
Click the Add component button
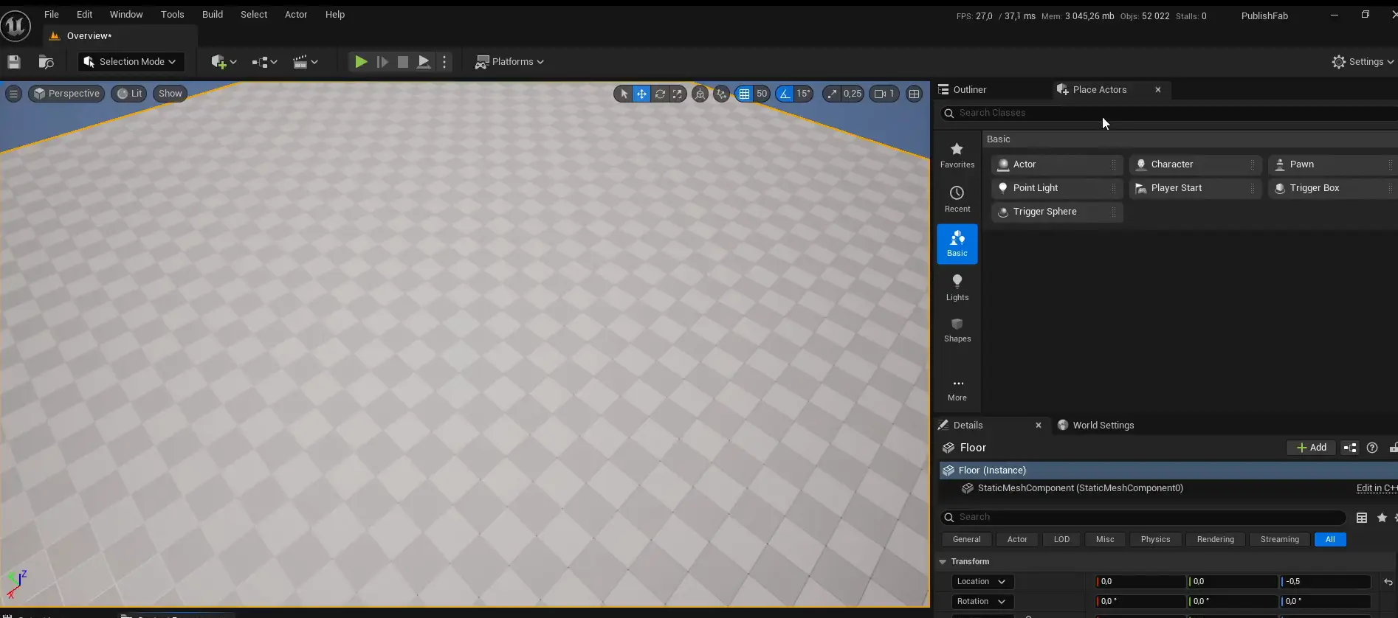[1311, 448]
